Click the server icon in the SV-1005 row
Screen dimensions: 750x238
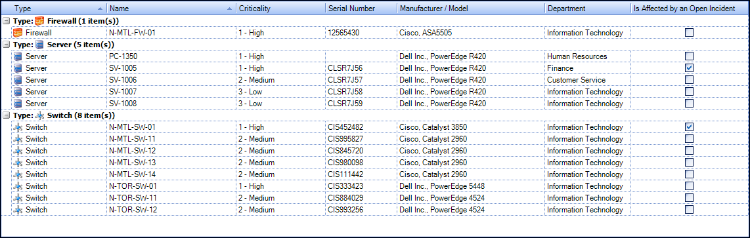(x=18, y=68)
